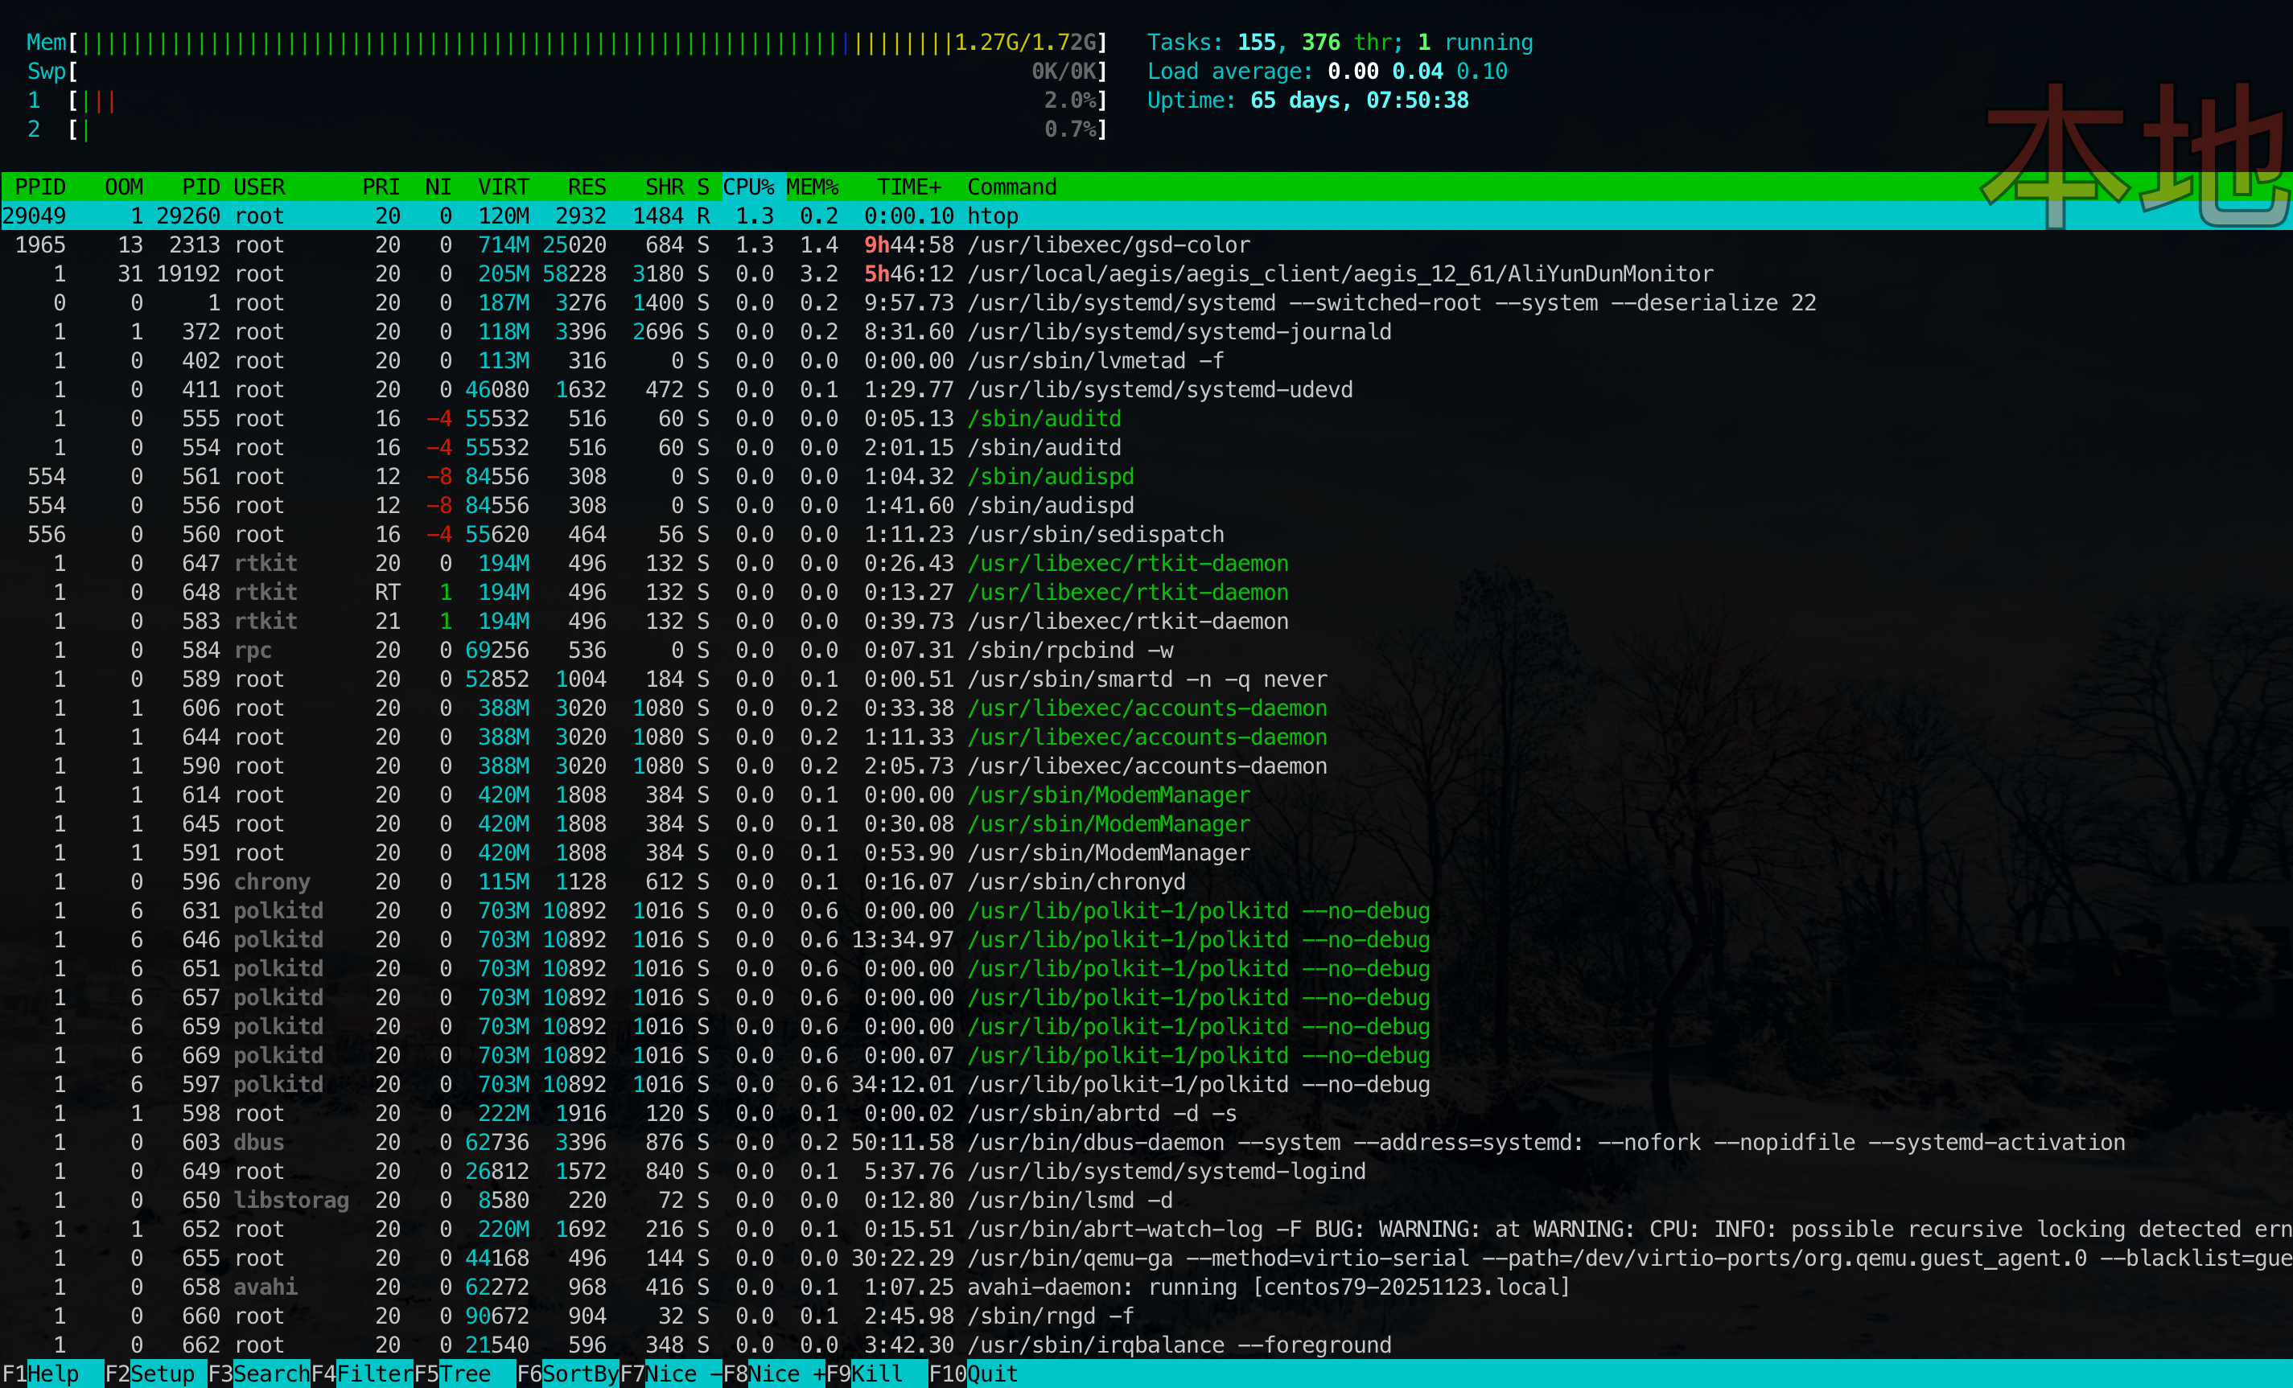Sort by PRI column header

381,187
